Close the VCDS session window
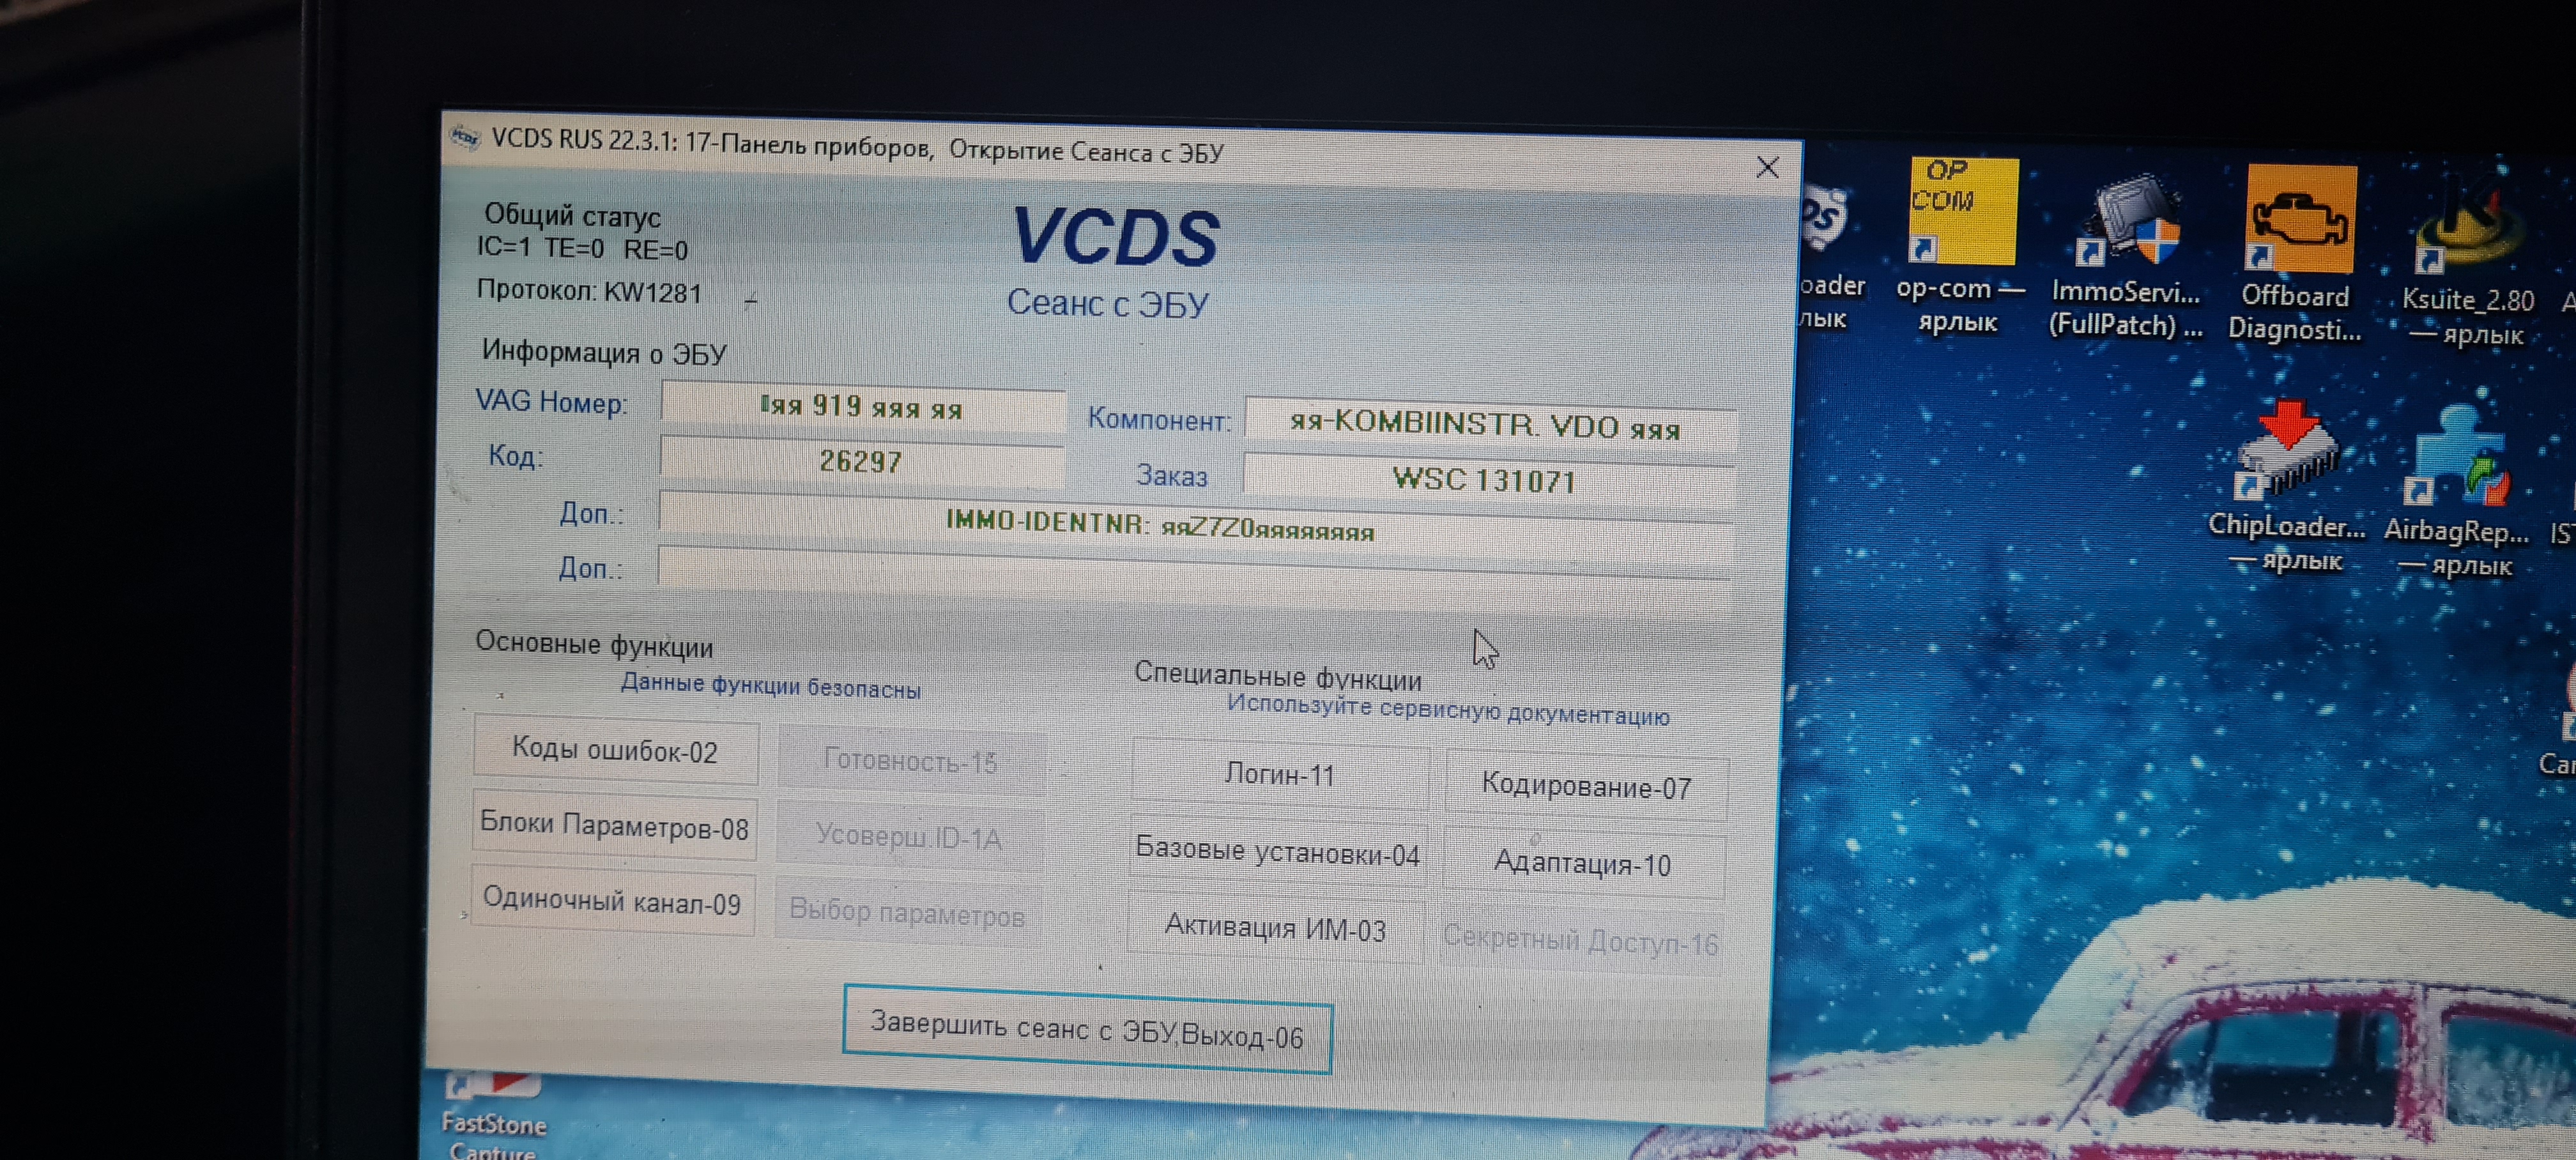The height and width of the screenshot is (1160, 2576). point(1767,168)
